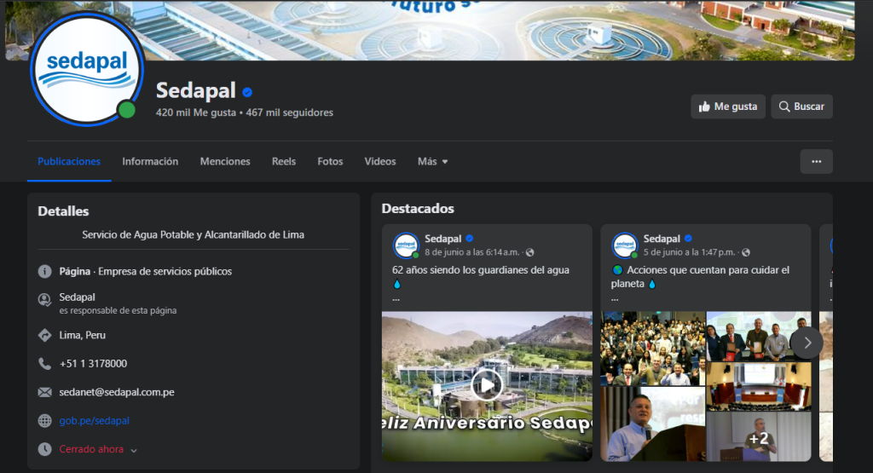Click the blue verified badge beside Sedapal

pyautogui.click(x=247, y=92)
